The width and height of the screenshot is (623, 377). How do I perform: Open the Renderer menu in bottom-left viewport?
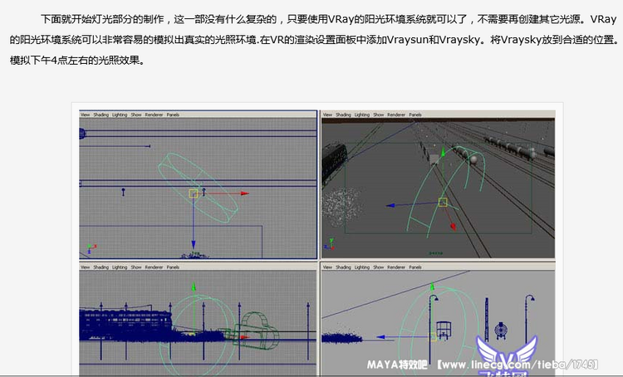[x=152, y=267]
